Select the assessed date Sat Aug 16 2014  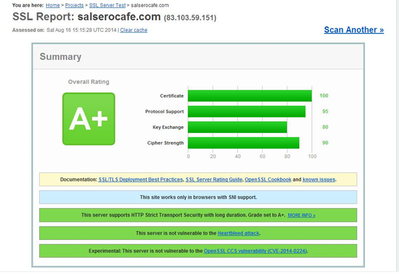point(81,30)
